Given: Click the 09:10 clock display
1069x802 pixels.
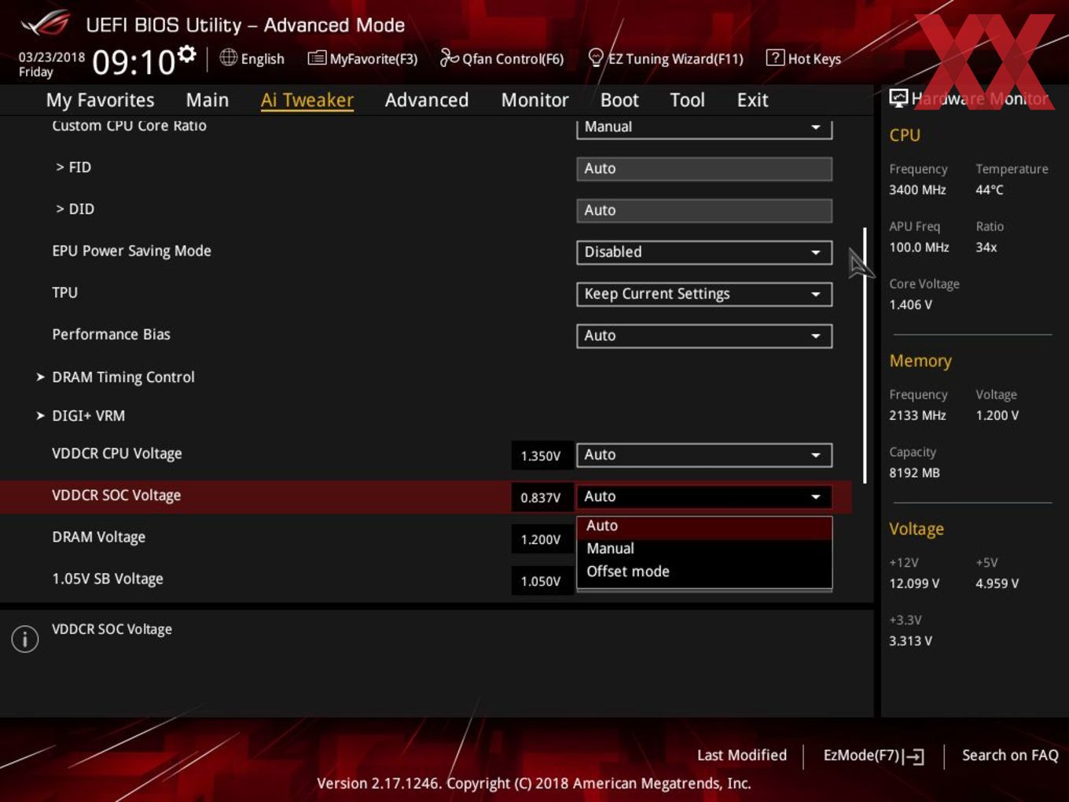Looking at the screenshot, I should [x=134, y=62].
